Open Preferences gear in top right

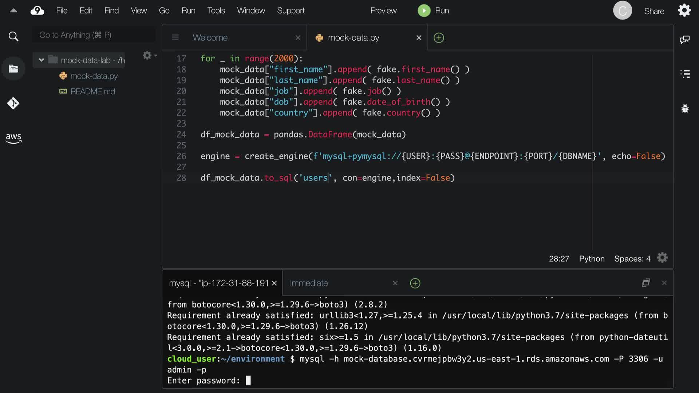pos(684,11)
